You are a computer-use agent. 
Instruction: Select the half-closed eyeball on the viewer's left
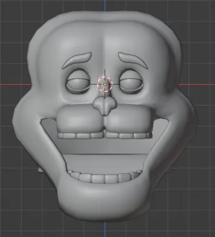[78, 82]
